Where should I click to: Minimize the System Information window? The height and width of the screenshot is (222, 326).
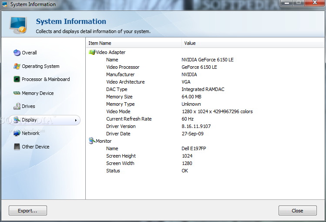click(x=287, y=3)
